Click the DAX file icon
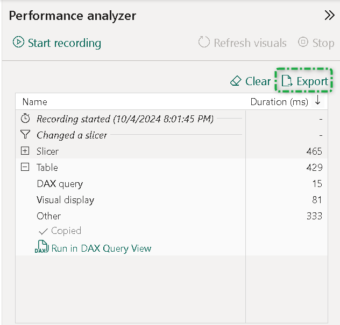This screenshot has width=340, height=325. [41, 248]
